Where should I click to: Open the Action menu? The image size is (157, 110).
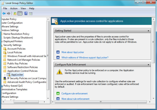click(x=14, y=8)
